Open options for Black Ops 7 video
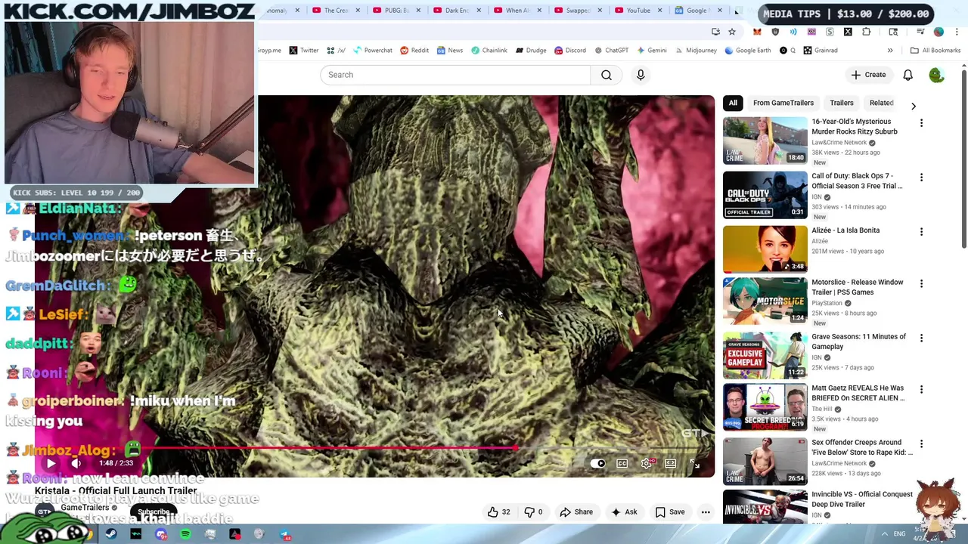The image size is (968, 544). pyautogui.click(x=921, y=178)
